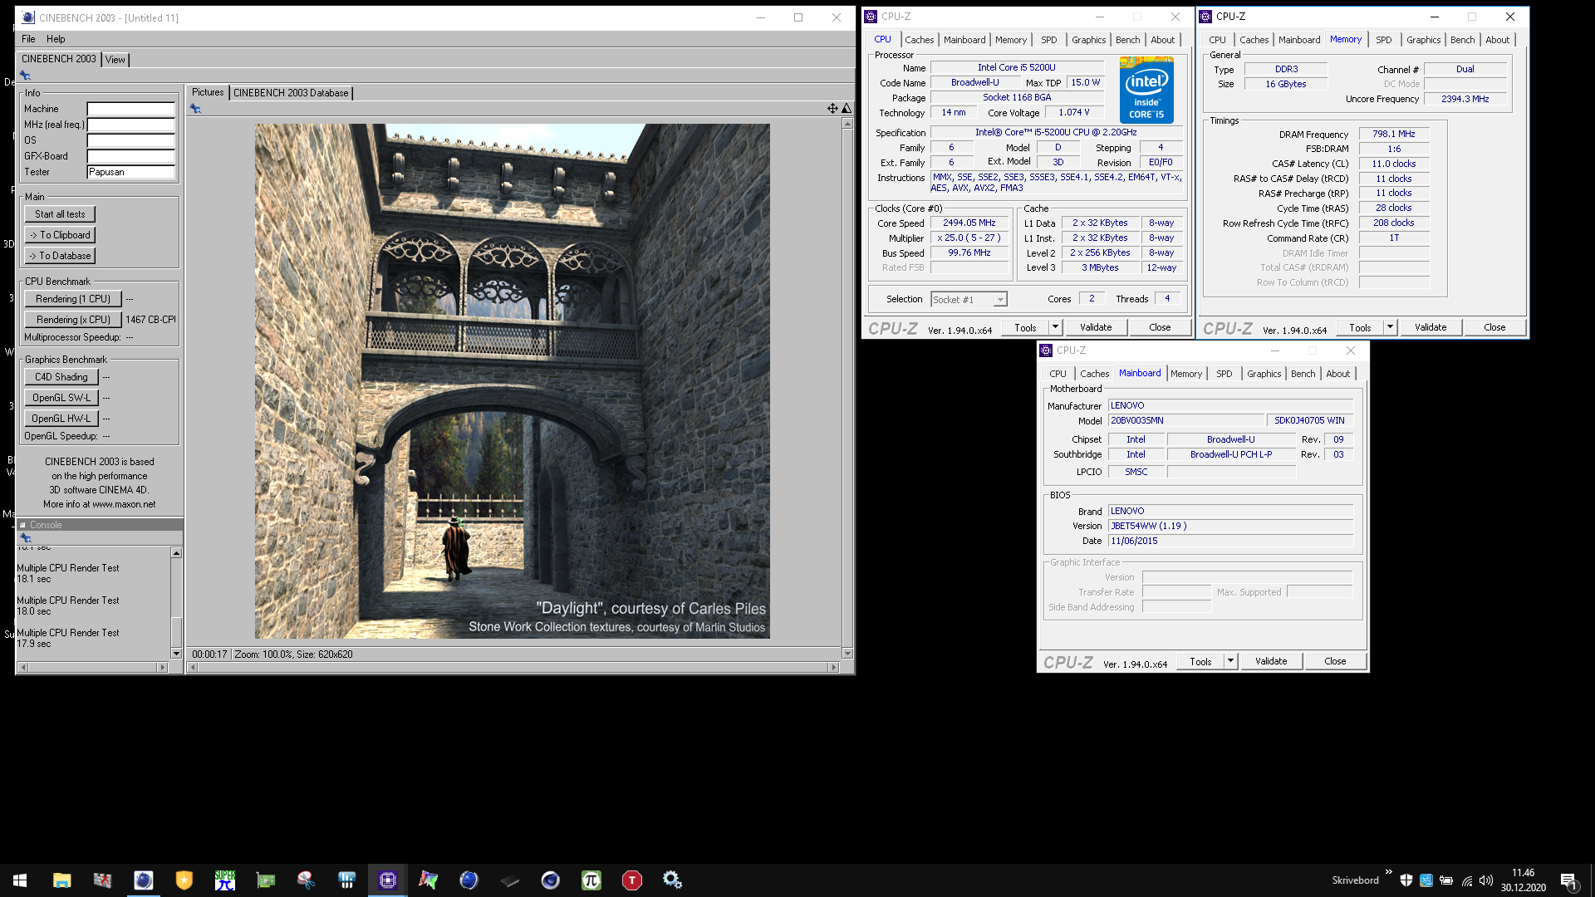Click the fit-view cross icon above the render

pos(832,109)
